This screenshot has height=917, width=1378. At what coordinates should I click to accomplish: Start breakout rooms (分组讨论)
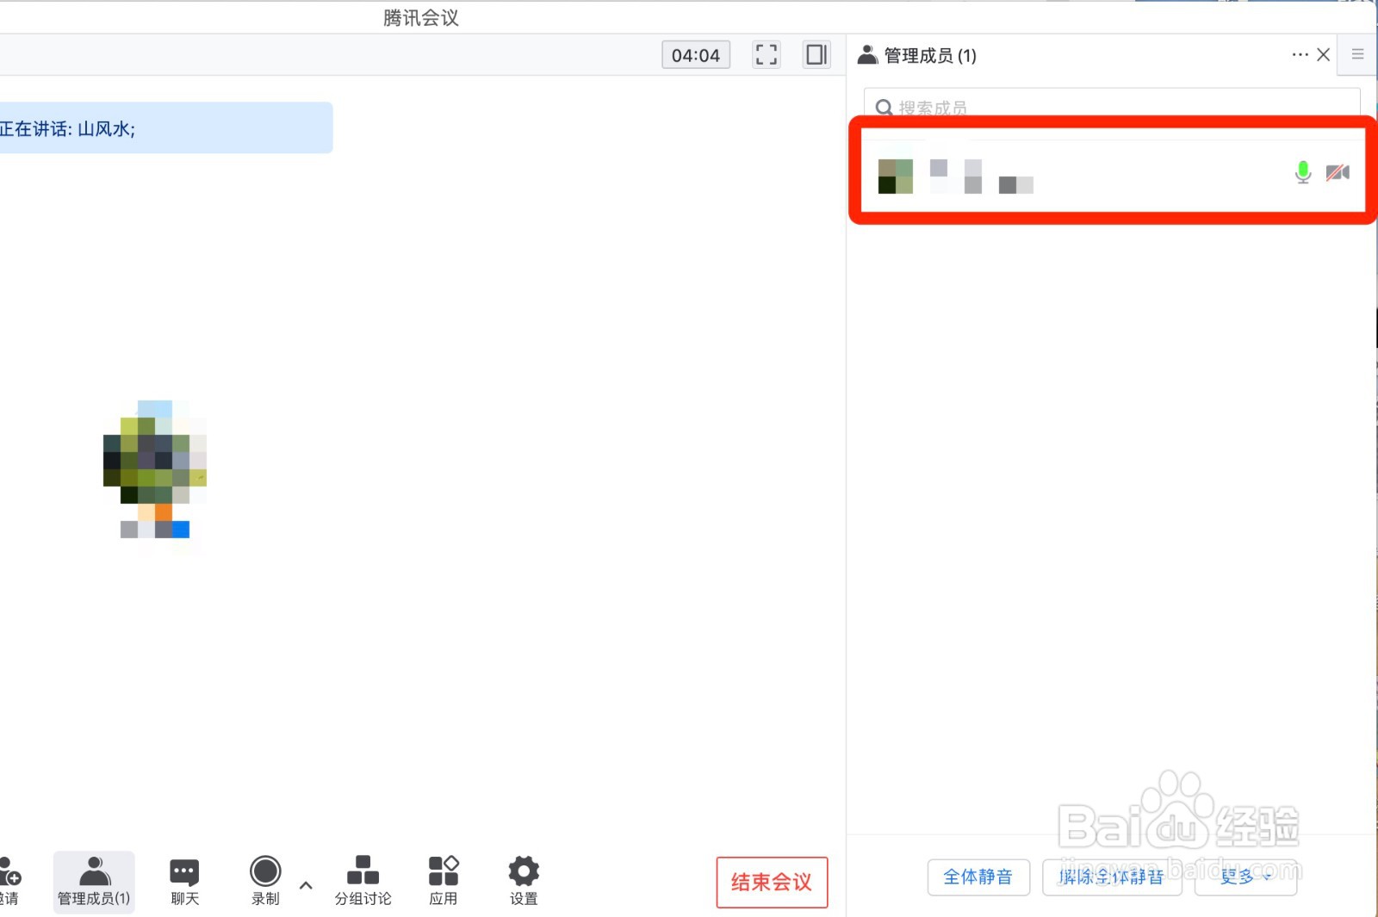tap(363, 880)
